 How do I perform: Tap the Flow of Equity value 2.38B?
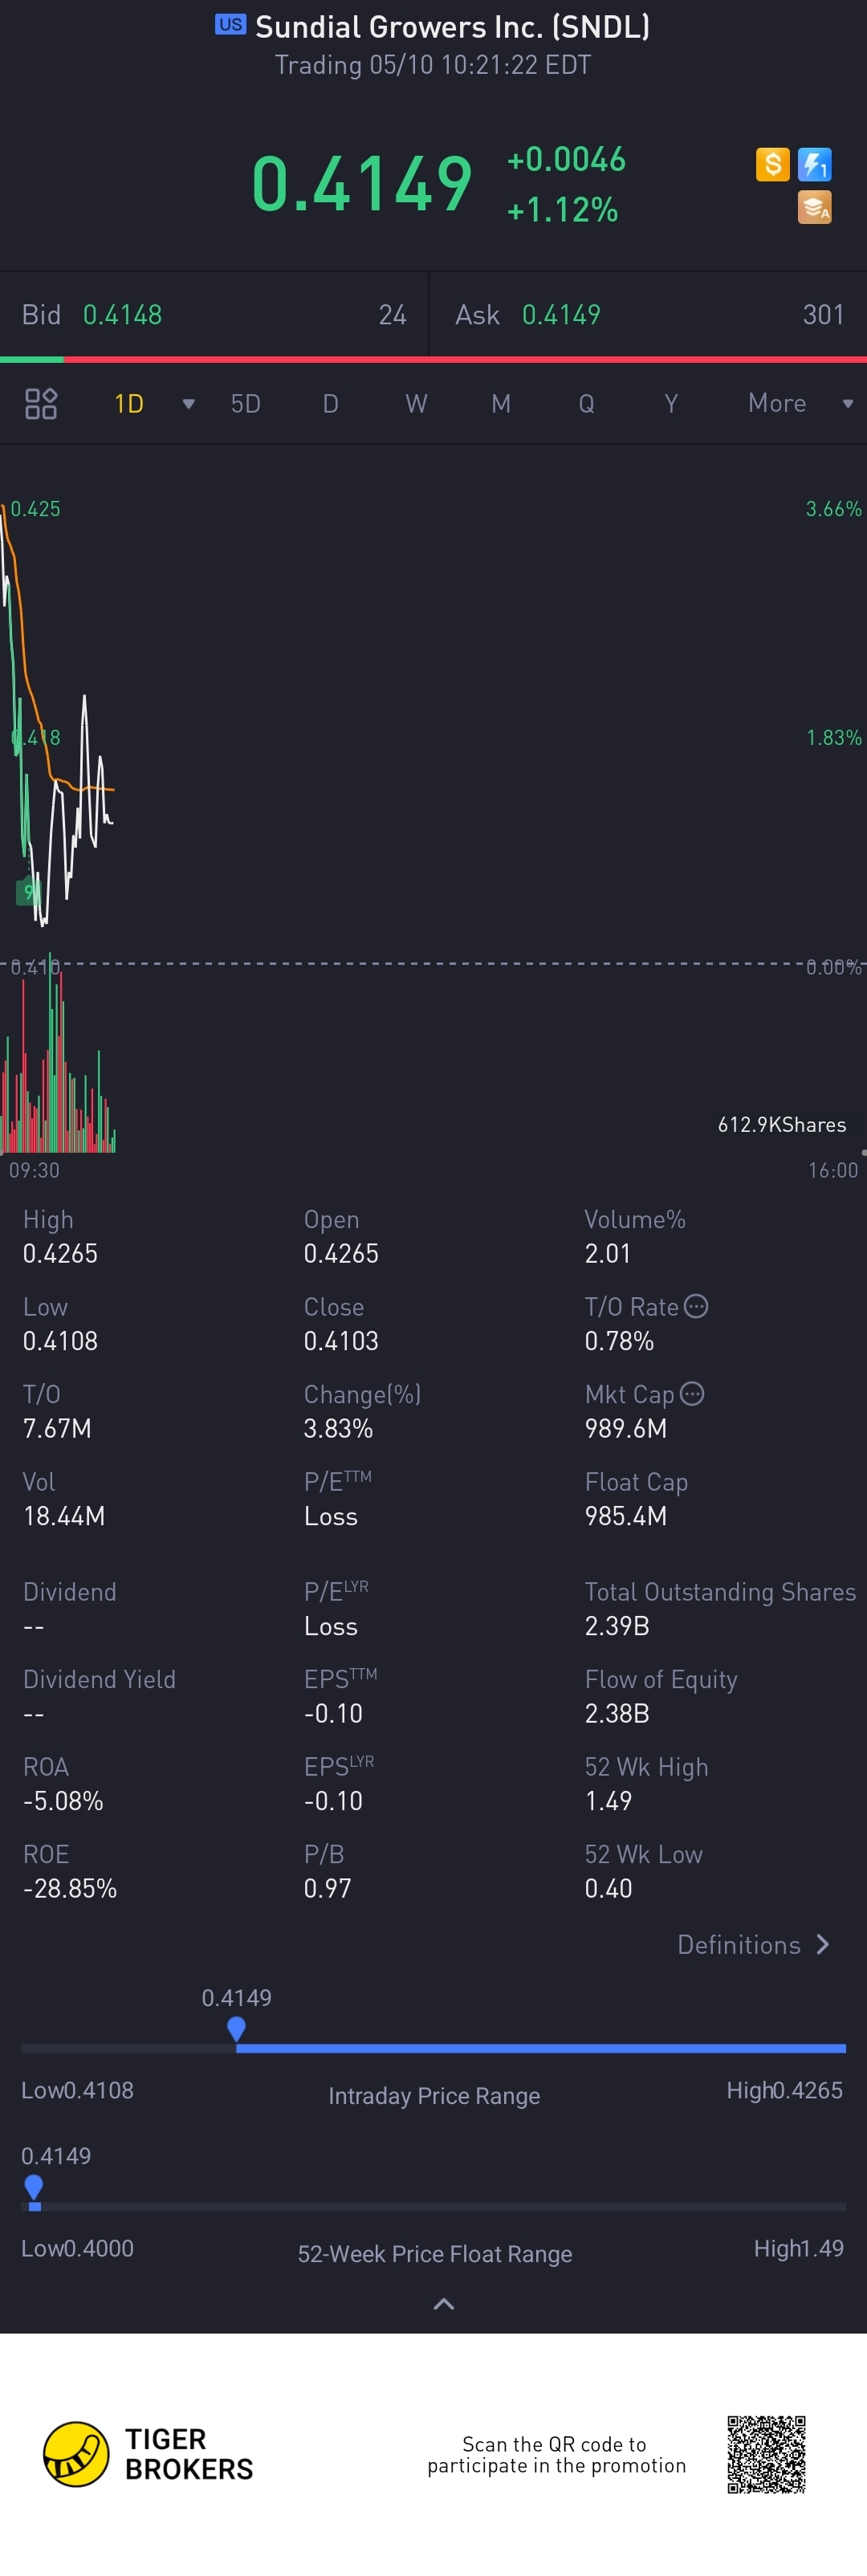tap(617, 1713)
